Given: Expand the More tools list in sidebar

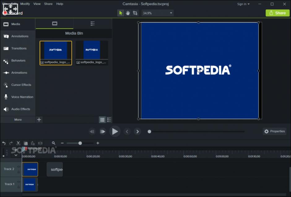Looking at the screenshot, I should (x=18, y=120).
